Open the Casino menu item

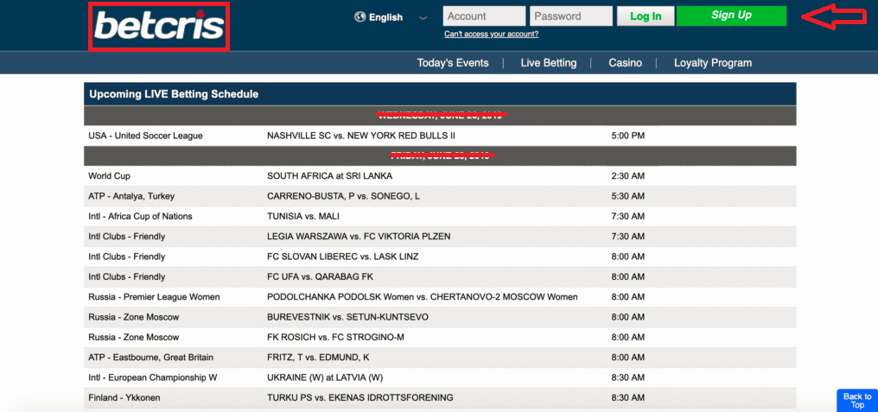625,63
